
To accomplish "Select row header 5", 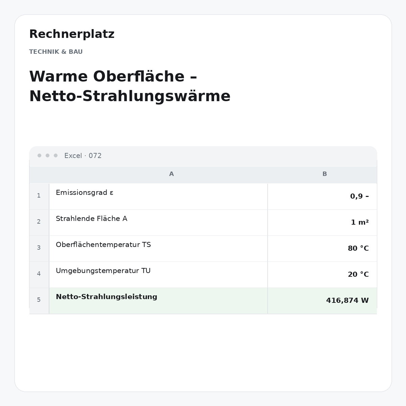I will tap(39, 300).
